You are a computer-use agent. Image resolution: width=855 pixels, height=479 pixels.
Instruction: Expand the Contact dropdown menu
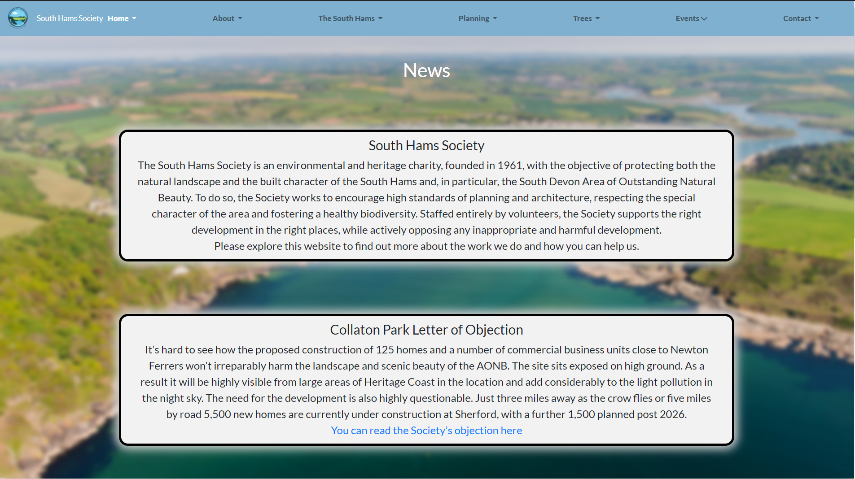801,18
